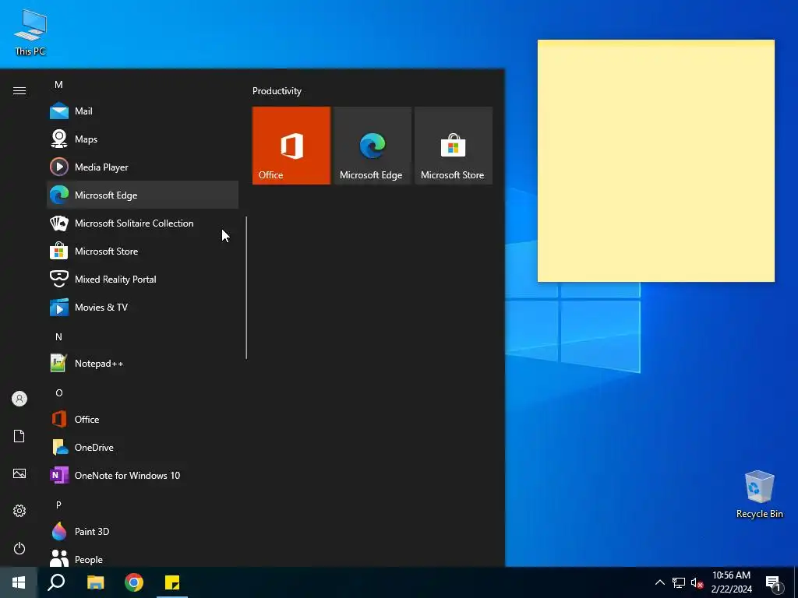Image resolution: width=798 pixels, height=598 pixels.
Task: Click the Productivity group title
Action: 277,91
